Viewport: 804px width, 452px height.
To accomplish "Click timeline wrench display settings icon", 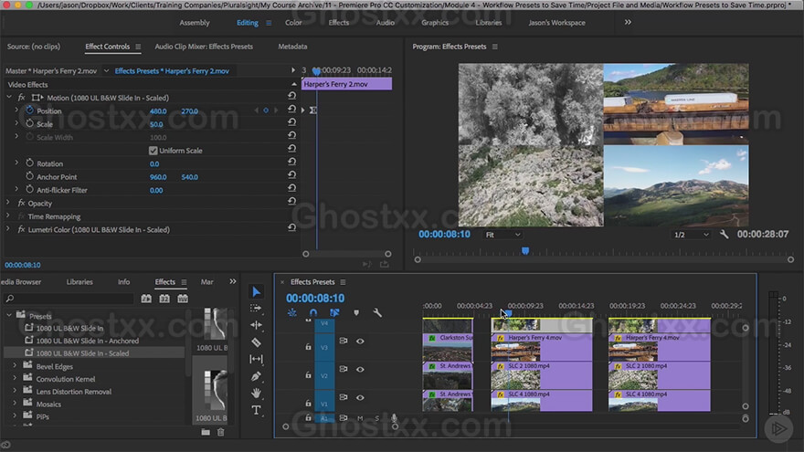I will point(377,312).
